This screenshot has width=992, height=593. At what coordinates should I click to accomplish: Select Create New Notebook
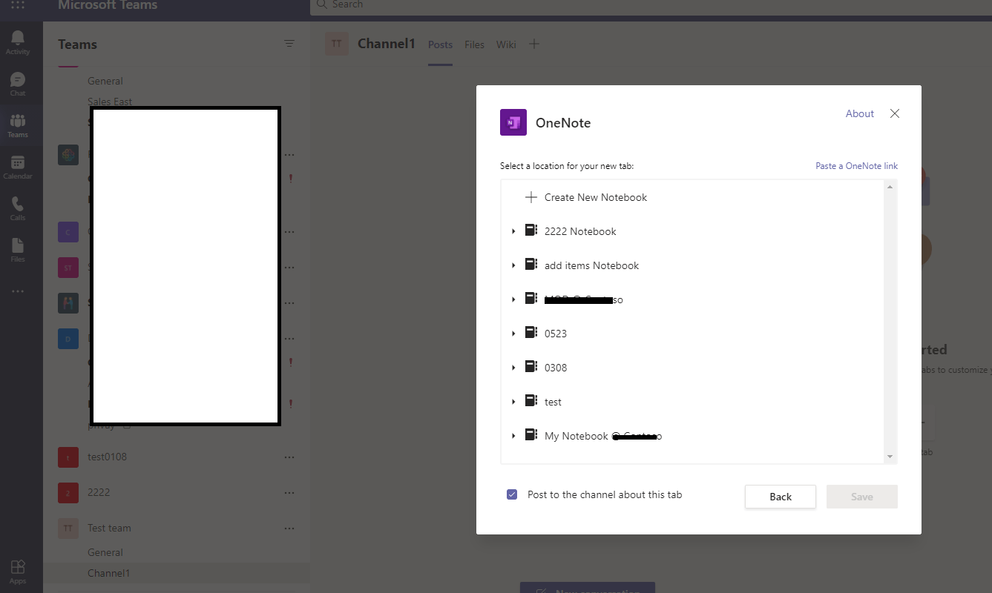click(x=596, y=197)
